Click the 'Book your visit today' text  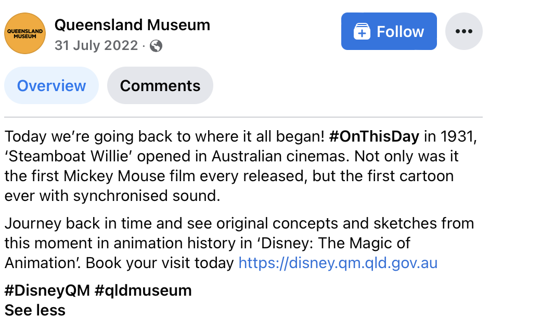click(x=160, y=263)
